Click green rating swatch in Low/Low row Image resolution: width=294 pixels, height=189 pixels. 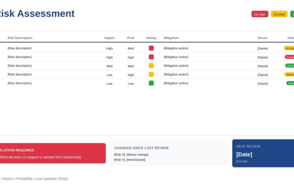[x=151, y=83]
